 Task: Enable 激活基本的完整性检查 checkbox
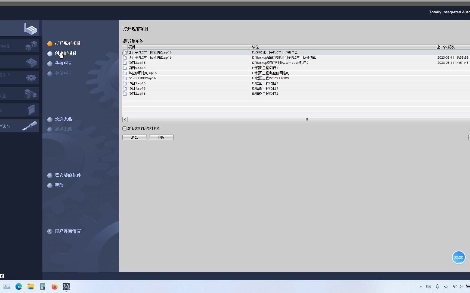coord(125,128)
